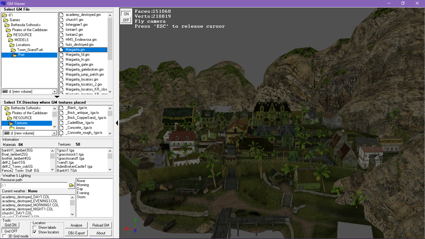Click the Ammo folder icon
This screenshot has width=425, height=239.
[x=13, y=128]
